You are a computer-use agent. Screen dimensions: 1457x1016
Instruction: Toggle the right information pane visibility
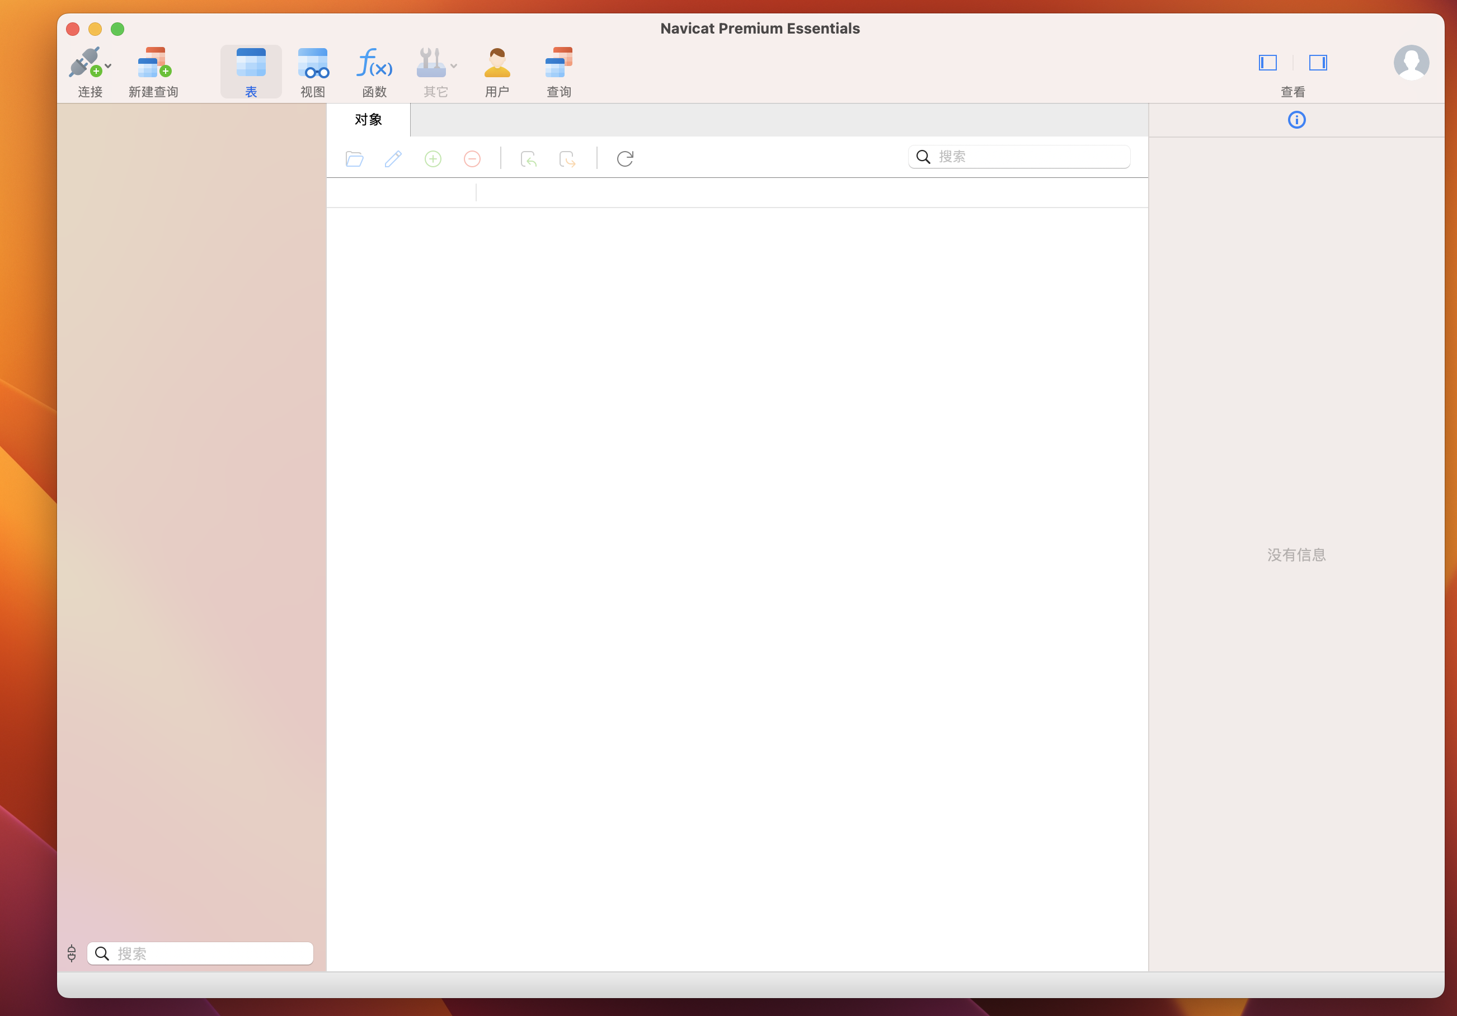[x=1317, y=63]
